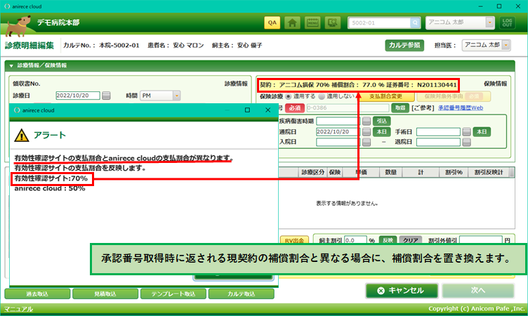Image resolution: width=528 pixels, height=316 pixels.
Task: Click the 割引外値引 yen field
Action: click(x=481, y=240)
